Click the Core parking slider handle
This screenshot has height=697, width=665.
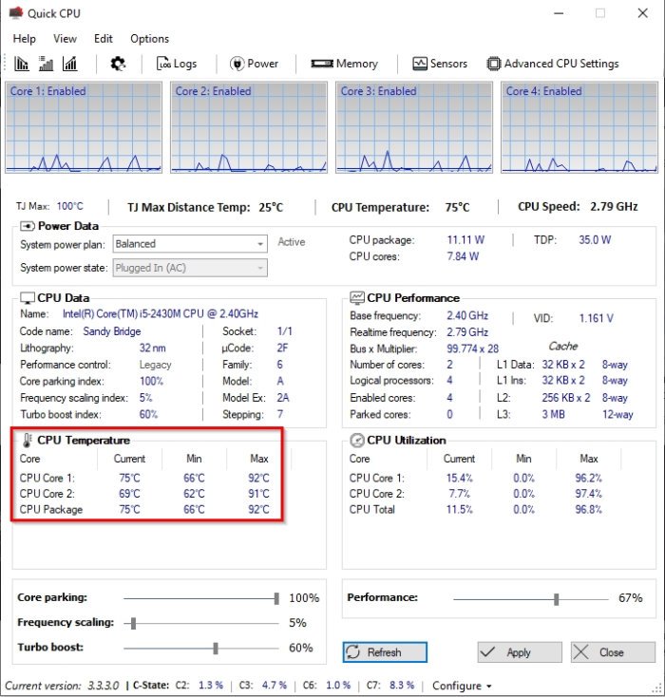click(x=276, y=598)
